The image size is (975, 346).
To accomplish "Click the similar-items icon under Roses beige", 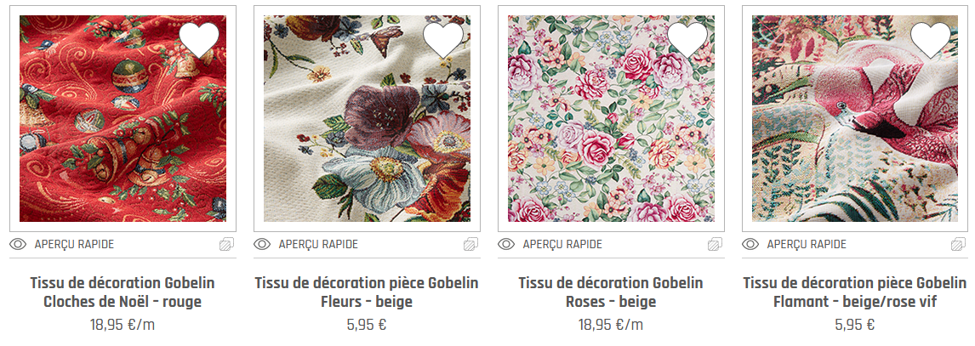I will 716,244.
